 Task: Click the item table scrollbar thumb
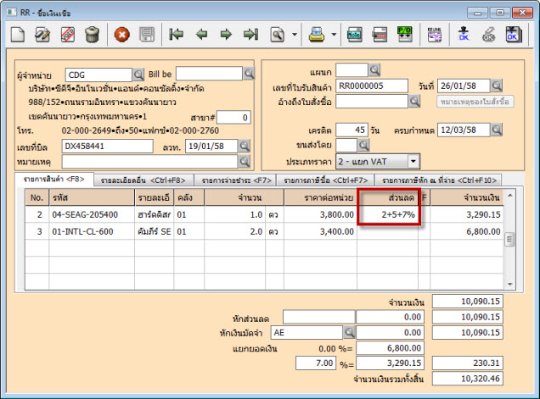pos(509,239)
